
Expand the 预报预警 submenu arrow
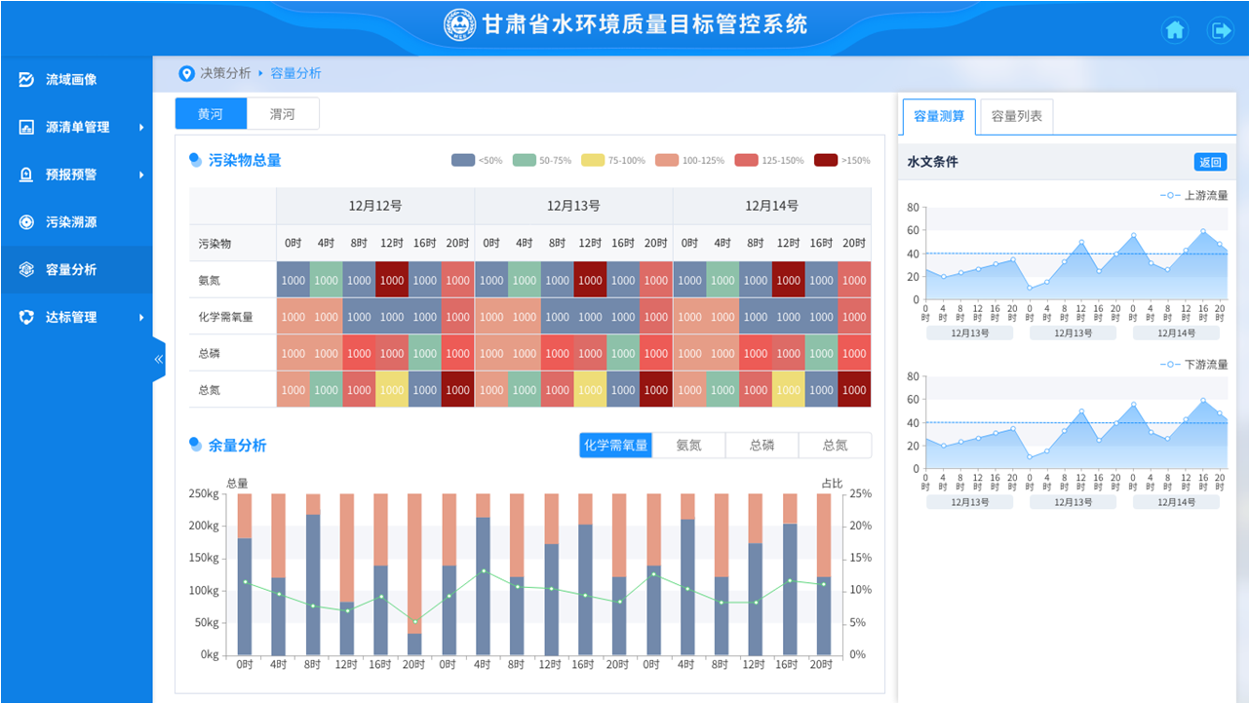(141, 175)
